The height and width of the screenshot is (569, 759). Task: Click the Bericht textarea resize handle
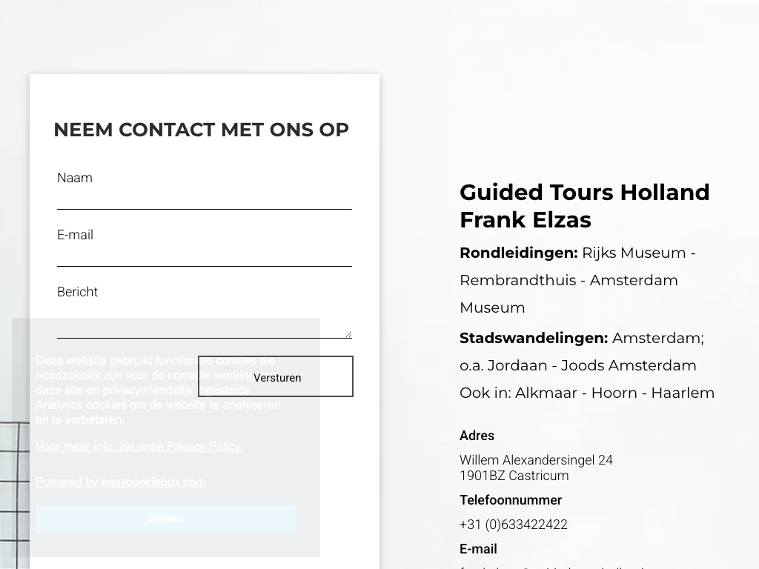click(348, 334)
